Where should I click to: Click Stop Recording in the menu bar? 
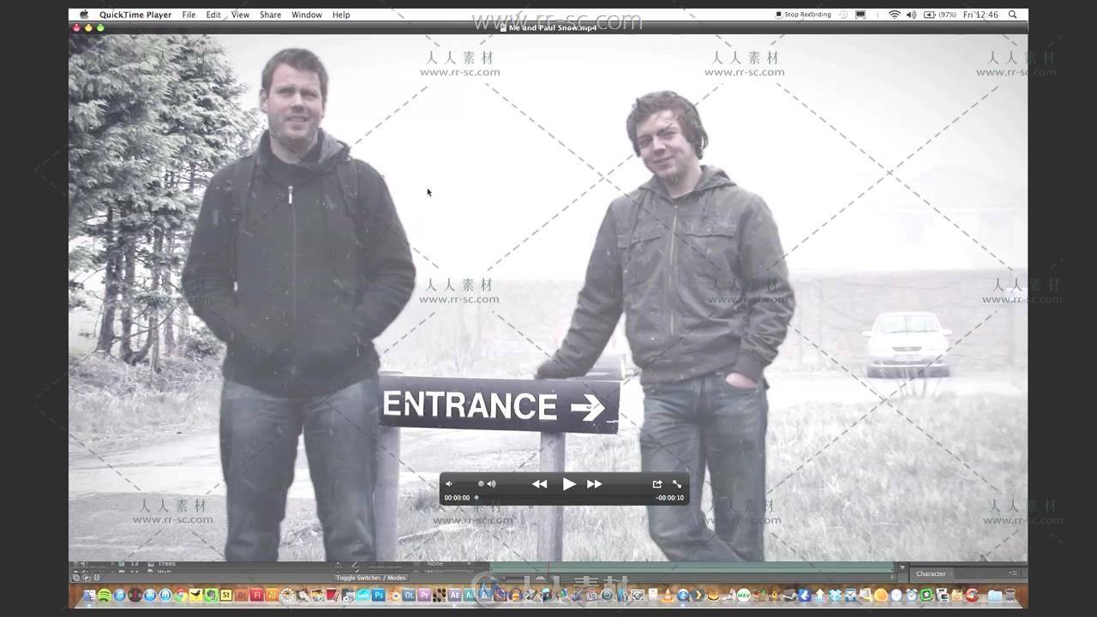tap(804, 15)
